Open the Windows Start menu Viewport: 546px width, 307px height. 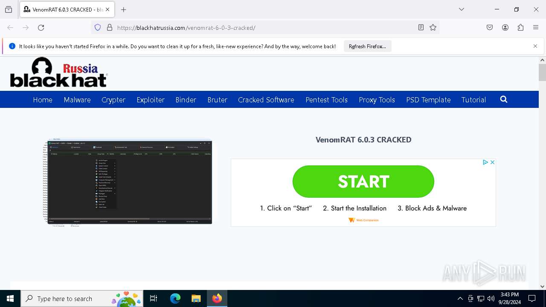[x=10, y=298]
